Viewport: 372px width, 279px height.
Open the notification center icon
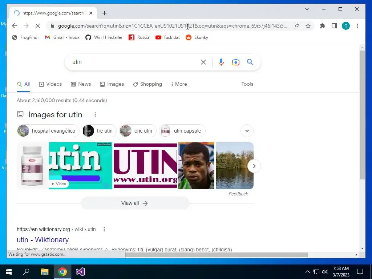click(360, 272)
